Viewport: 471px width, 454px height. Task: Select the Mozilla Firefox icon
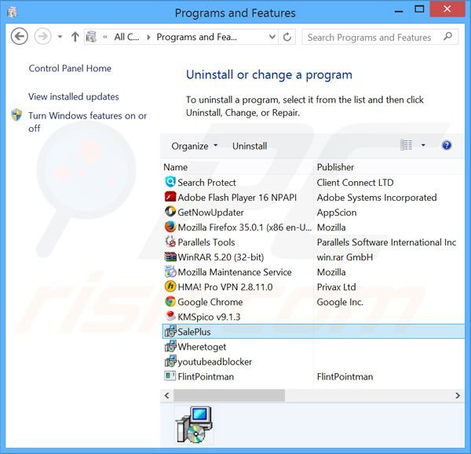tap(170, 227)
